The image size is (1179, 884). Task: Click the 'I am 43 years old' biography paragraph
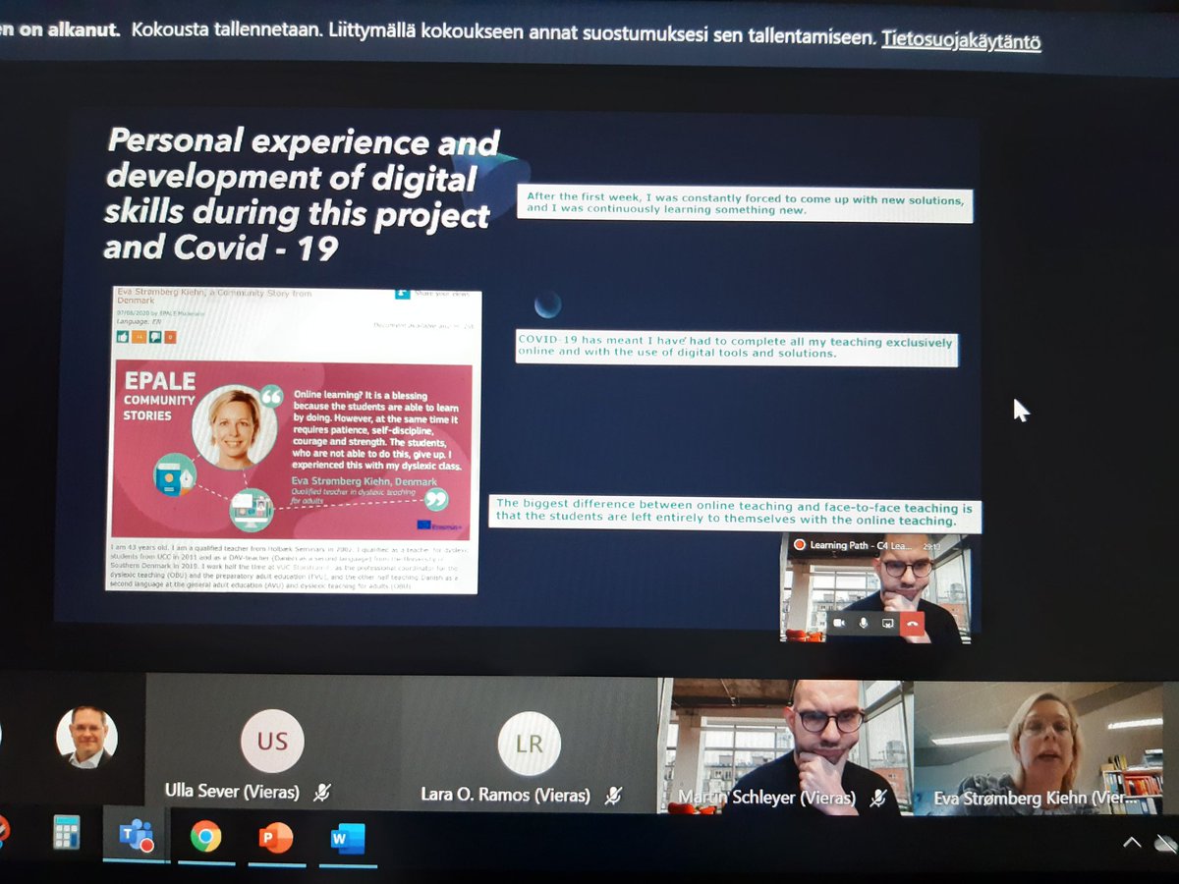click(291, 568)
